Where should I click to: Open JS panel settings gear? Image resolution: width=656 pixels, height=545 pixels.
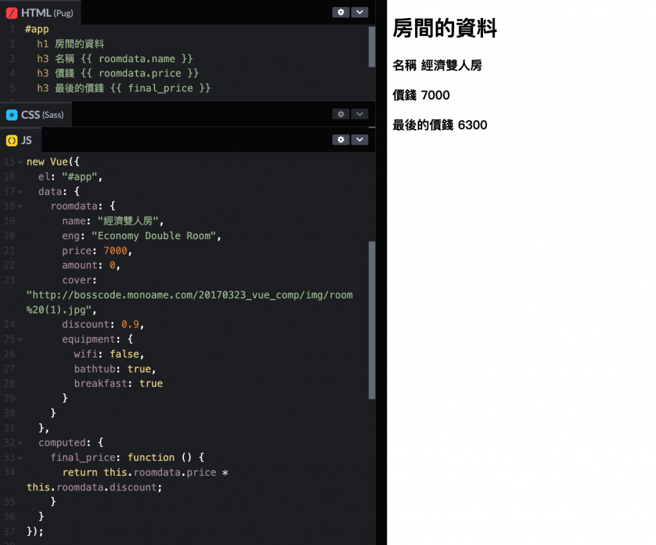(x=341, y=139)
